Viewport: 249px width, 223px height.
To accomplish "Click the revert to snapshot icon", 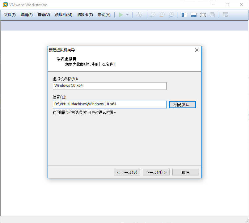I will coord(162,15).
